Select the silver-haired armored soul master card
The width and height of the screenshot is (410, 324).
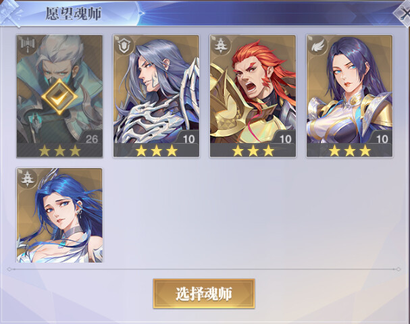pyautogui.click(x=156, y=96)
